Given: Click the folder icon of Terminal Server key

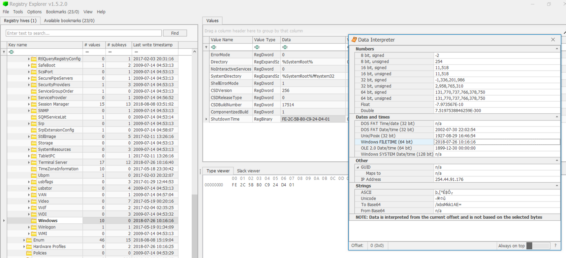Looking at the screenshot, I should coord(34,162).
